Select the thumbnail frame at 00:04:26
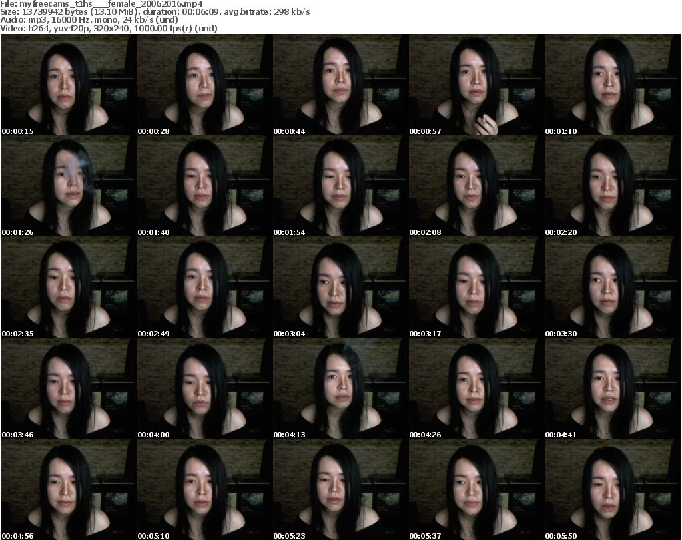The height and width of the screenshot is (540, 682). tap(477, 389)
